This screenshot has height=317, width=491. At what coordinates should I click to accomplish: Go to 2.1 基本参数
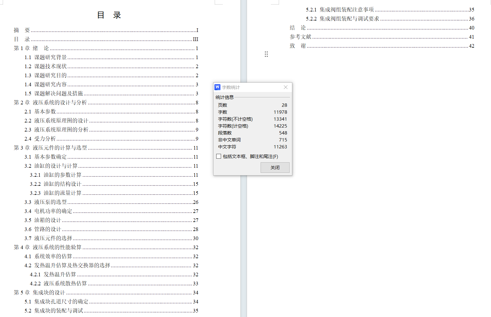coord(111,112)
